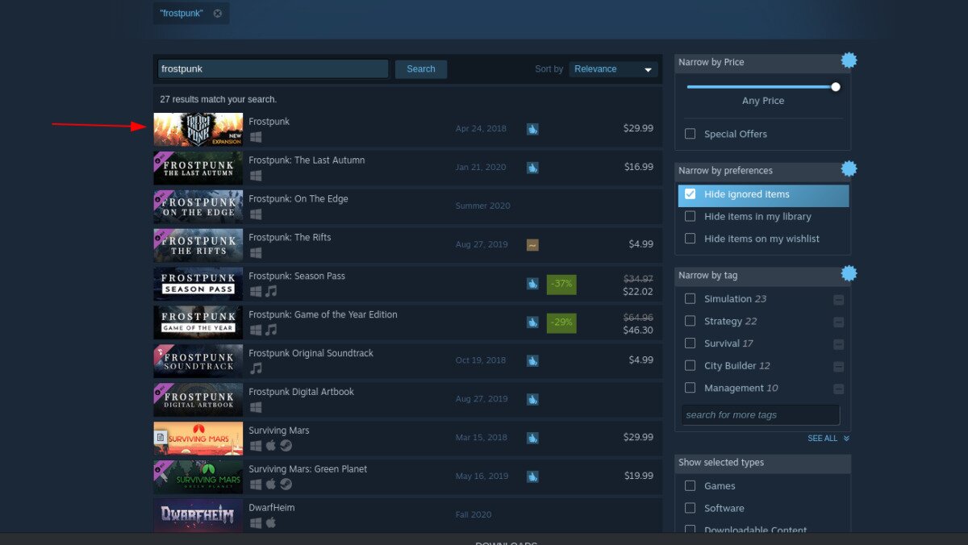Collapse the Narrow by preferences panel header
This screenshot has width=968, height=545.
(762, 171)
